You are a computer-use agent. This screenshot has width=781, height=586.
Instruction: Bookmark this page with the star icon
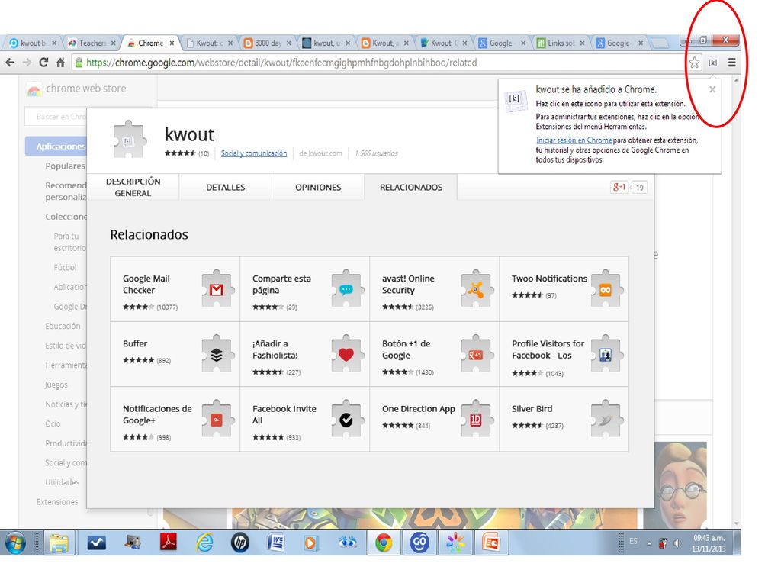694,63
